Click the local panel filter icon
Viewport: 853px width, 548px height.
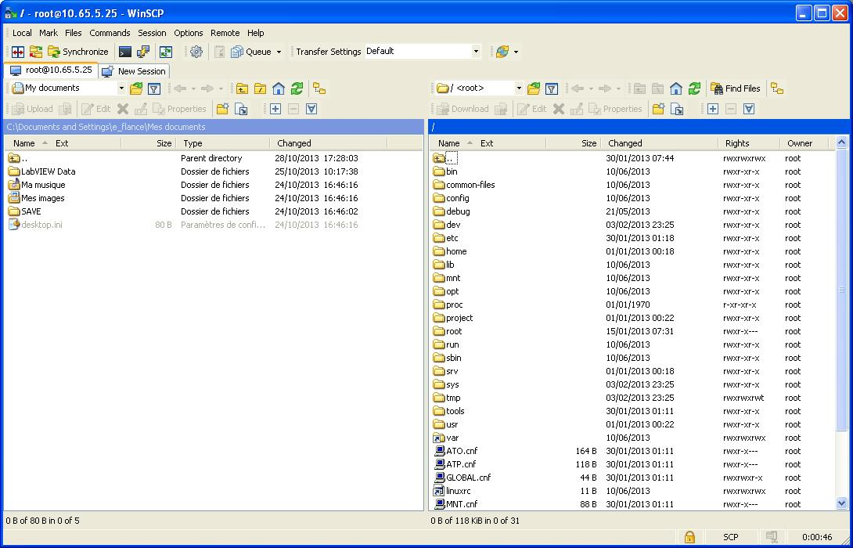(x=154, y=88)
